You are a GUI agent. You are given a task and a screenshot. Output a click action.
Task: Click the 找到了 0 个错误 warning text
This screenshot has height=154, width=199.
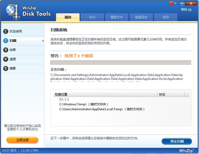79,56
